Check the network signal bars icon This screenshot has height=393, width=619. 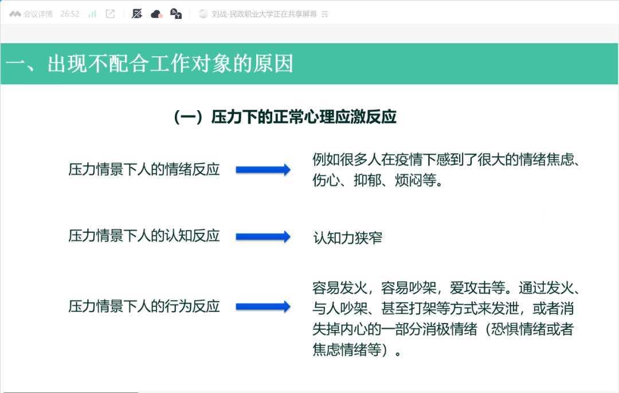(92, 14)
